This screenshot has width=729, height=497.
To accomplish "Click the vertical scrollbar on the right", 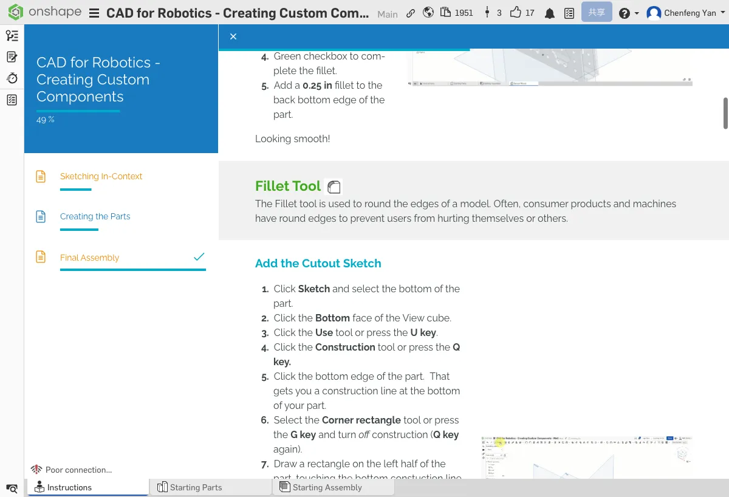I will coord(725,112).
